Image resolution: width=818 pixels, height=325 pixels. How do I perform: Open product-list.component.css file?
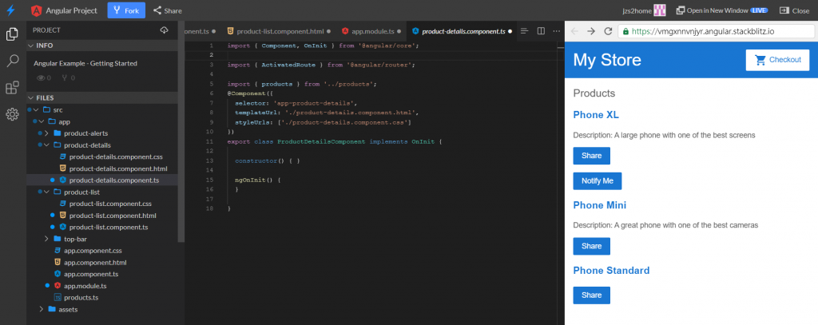pos(110,204)
